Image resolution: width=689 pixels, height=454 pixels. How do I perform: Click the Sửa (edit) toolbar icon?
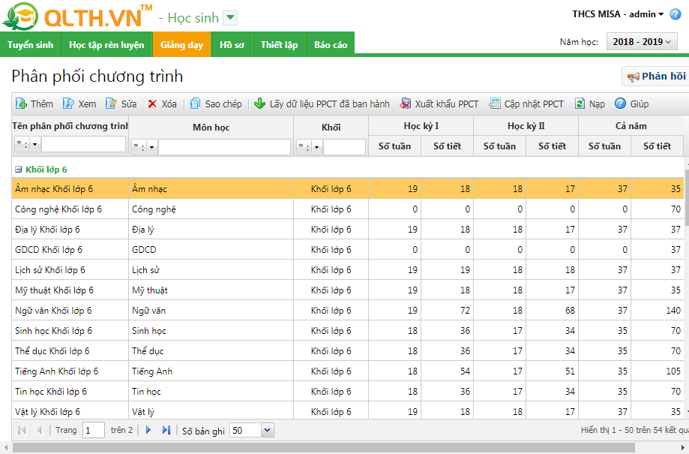tap(112, 104)
